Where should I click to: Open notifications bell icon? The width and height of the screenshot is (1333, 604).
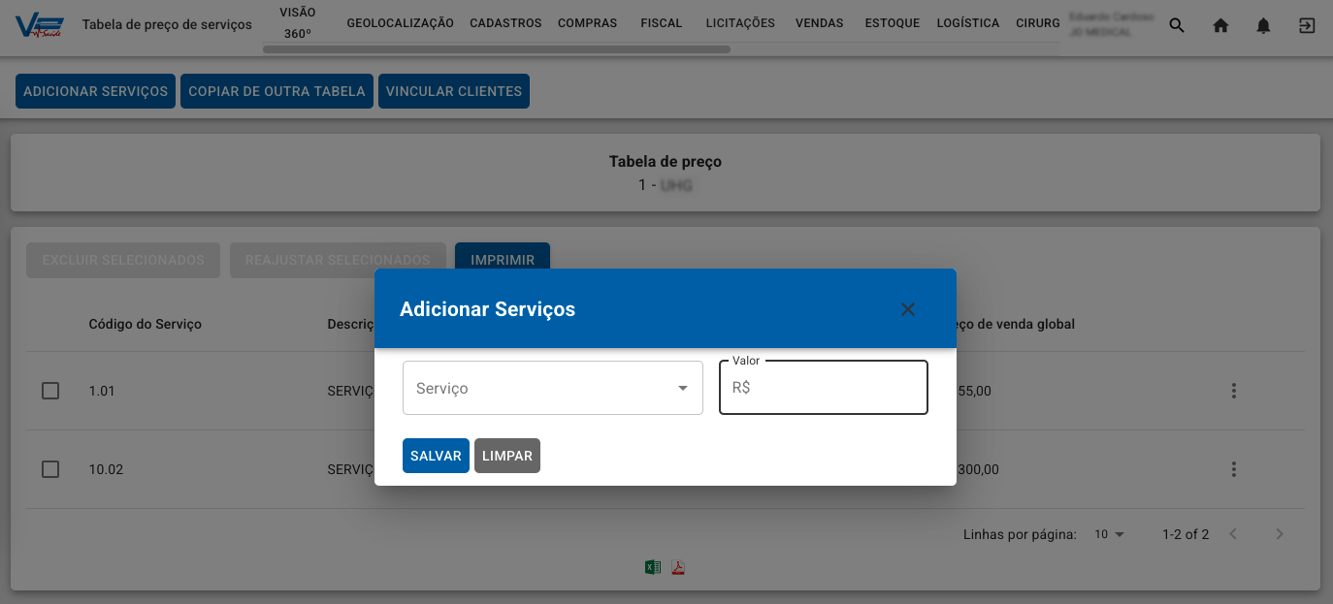[1263, 26]
